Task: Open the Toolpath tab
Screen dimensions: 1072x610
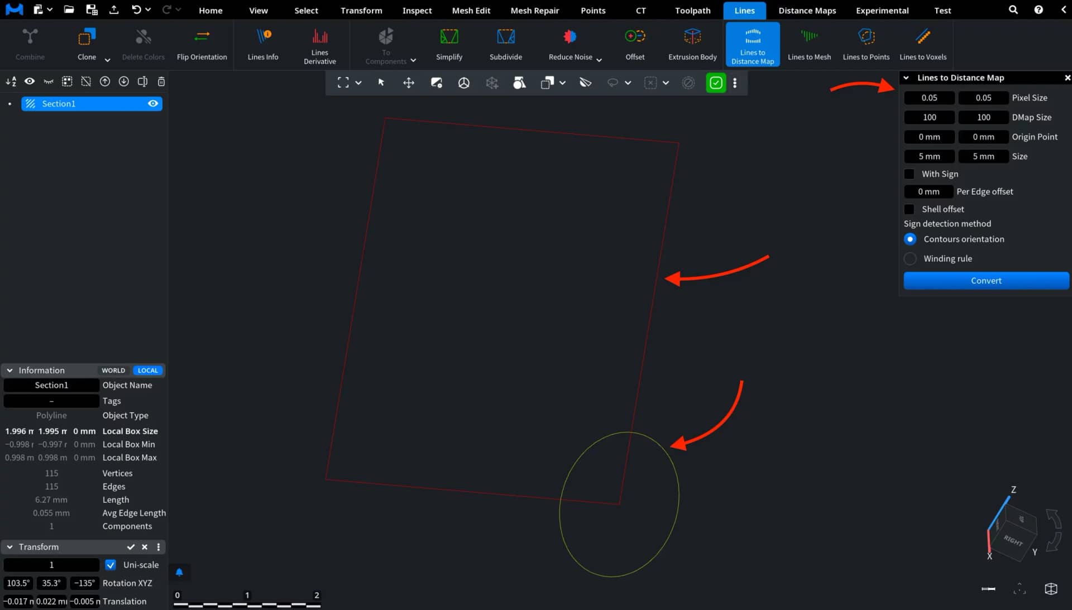Action: tap(692, 11)
